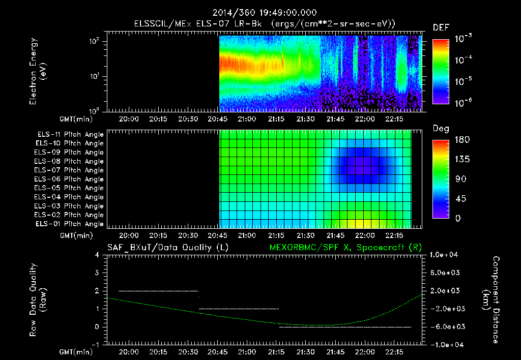Click the 1.0e+04 right axis tick label

[444, 255]
